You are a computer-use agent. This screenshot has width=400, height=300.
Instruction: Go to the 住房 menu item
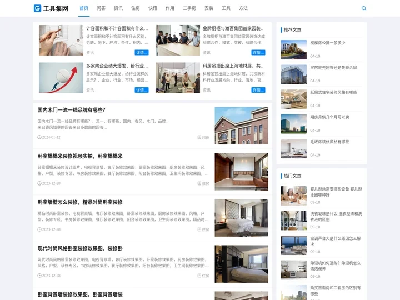136,8
